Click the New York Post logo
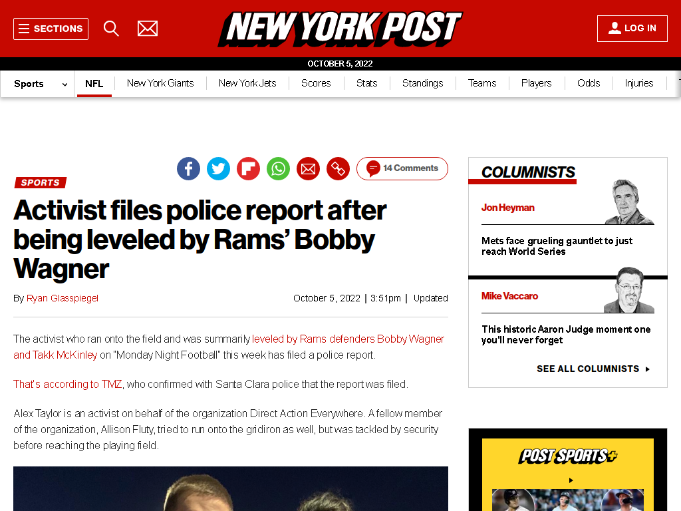 click(340, 29)
